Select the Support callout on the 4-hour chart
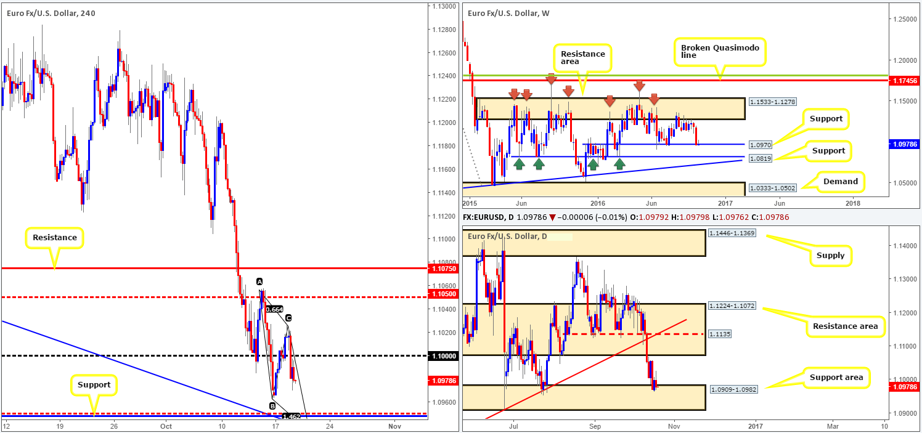Screen dimensions: 922x433 pos(94,384)
